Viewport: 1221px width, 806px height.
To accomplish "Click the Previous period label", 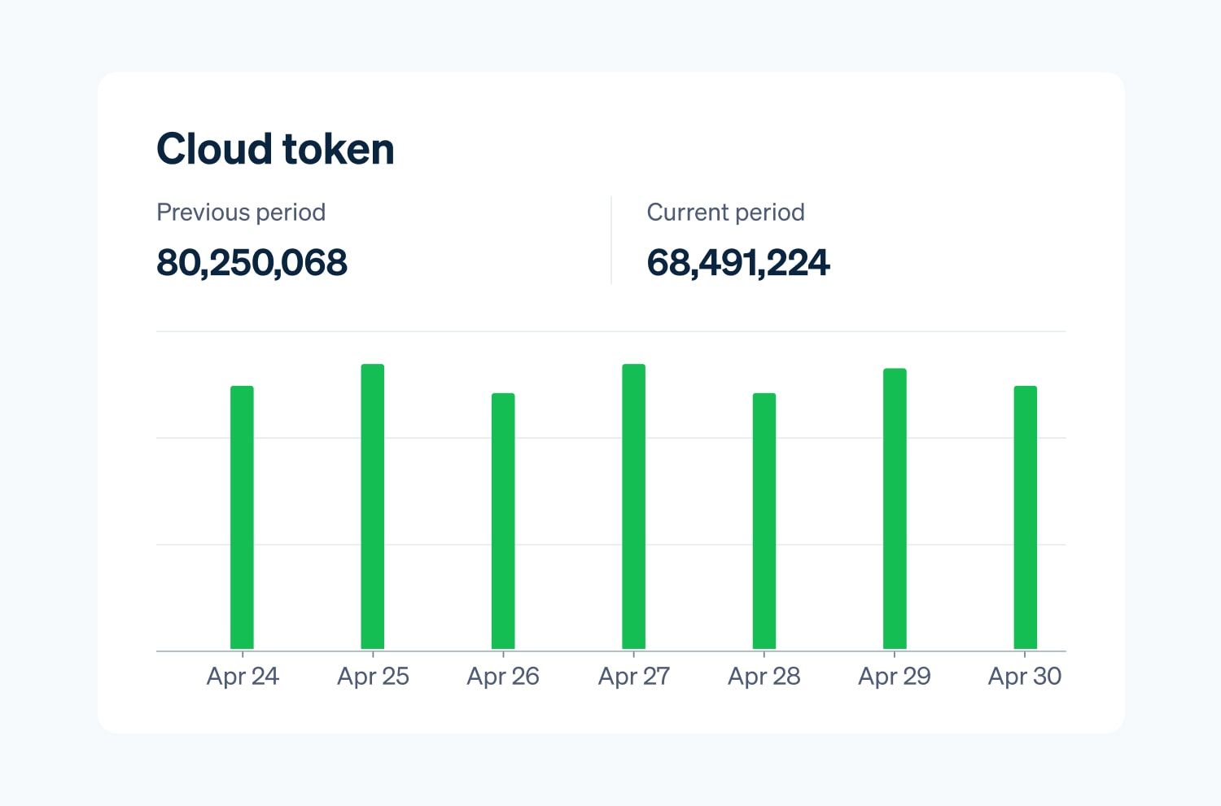I will (x=241, y=212).
